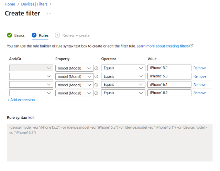Click the info icon beside the third Property dropdown
This screenshot has width=220, height=171.
(x=96, y=85)
